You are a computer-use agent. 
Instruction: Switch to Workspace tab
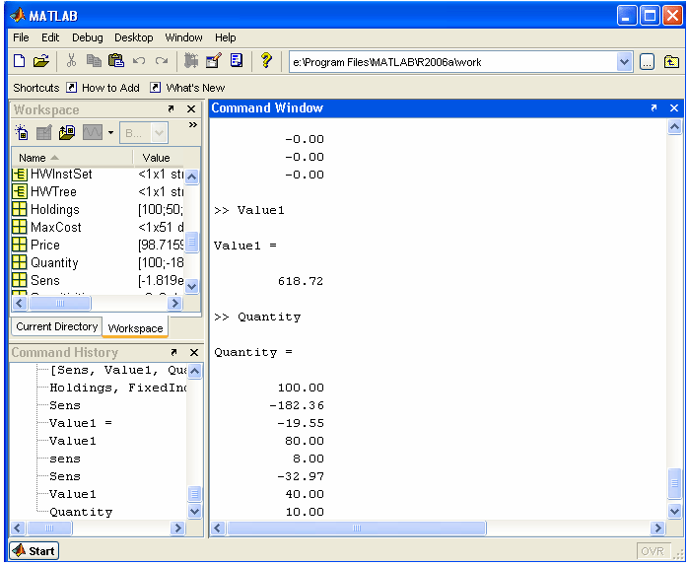(x=135, y=328)
